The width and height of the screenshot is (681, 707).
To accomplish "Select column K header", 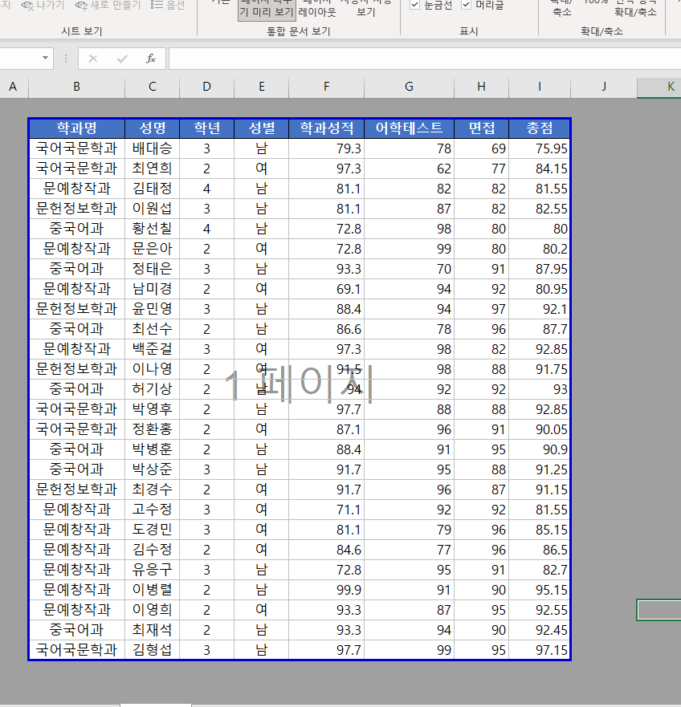I will point(669,87).
